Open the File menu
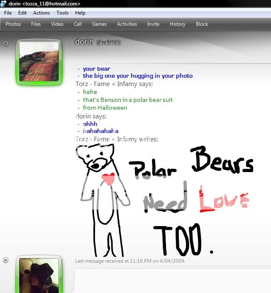 pyautogui.click(x=8, y=13)
